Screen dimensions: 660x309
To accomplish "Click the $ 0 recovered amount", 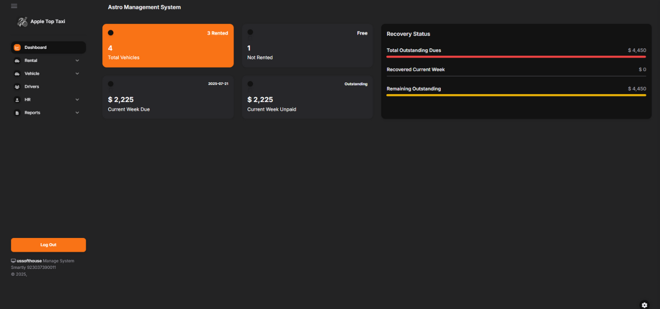I will (x=642, y=70).
